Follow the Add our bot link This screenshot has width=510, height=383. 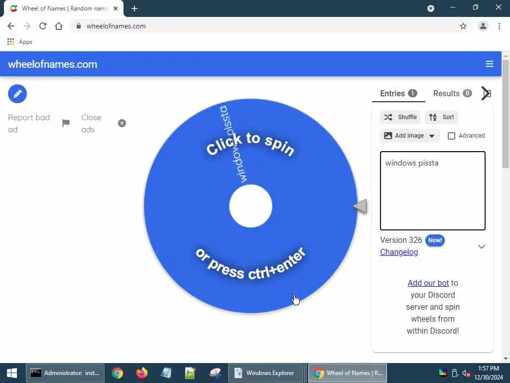428,283
